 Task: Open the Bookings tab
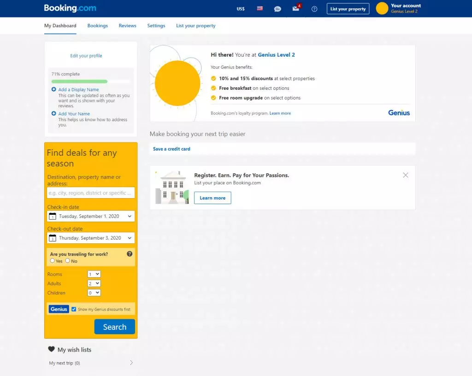[x=98, y=25]
